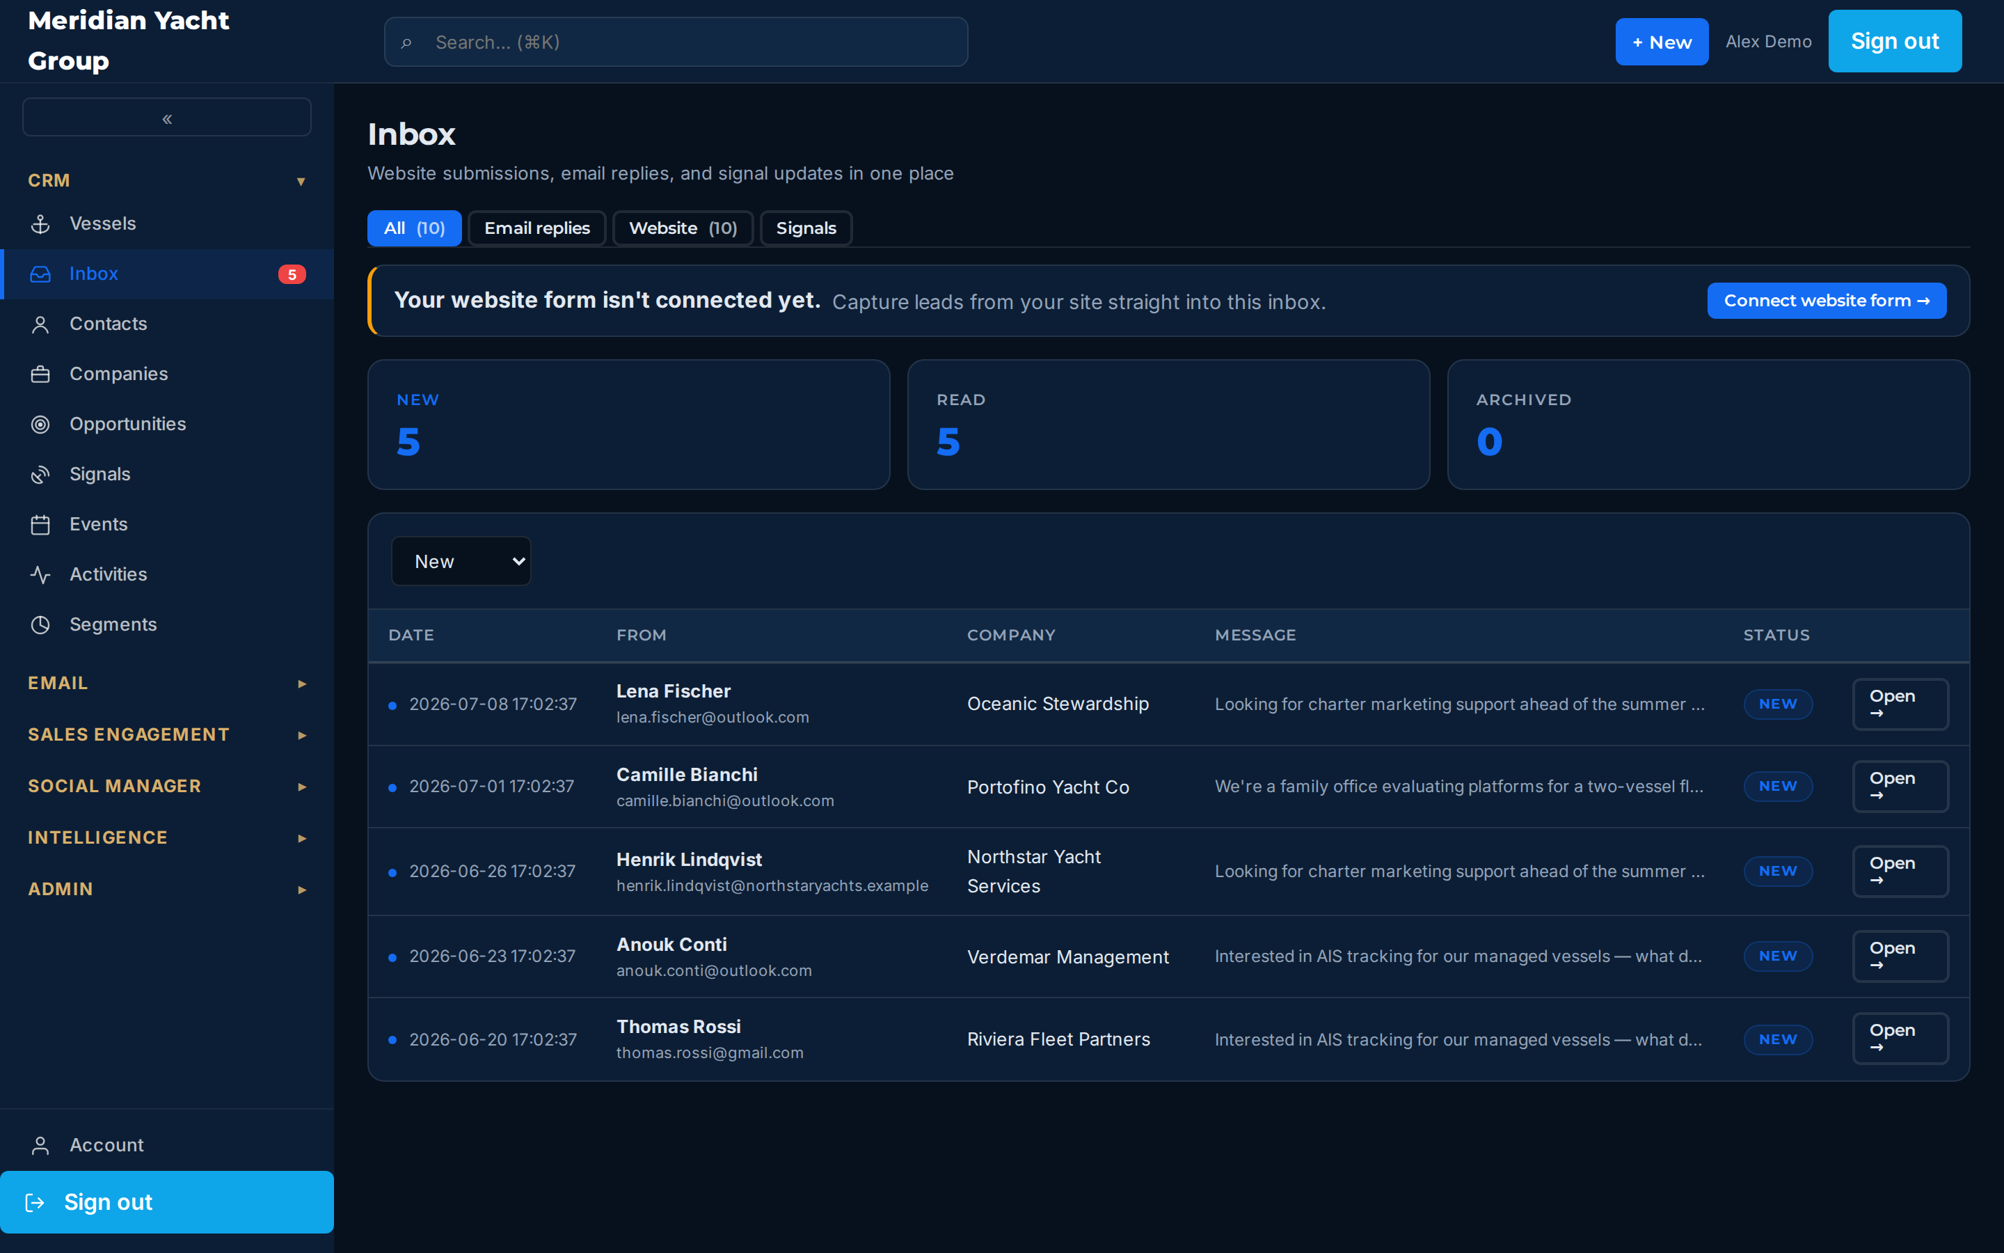Click the red unread badge on Inbox
Image resolution: width=2004 pixels, height=1253 pixels.
click(292, 274)
